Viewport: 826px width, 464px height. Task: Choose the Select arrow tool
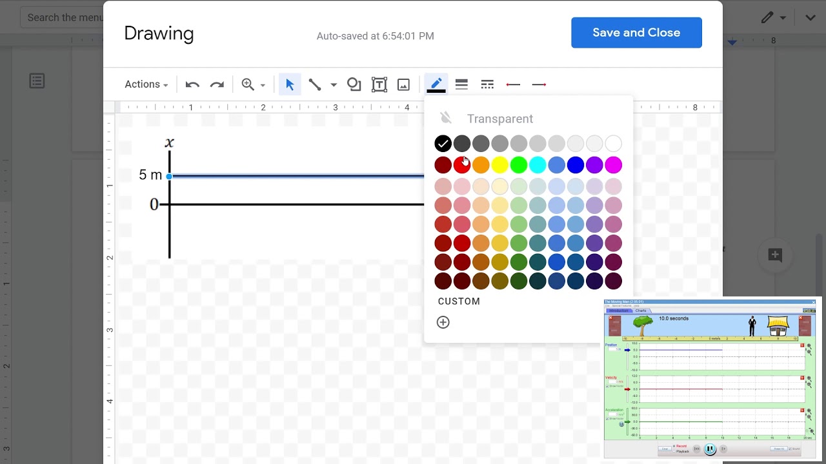(290, 84)
